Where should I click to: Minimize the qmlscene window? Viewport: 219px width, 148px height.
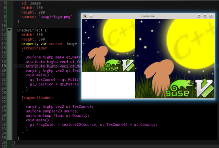[x=199, y=16]
